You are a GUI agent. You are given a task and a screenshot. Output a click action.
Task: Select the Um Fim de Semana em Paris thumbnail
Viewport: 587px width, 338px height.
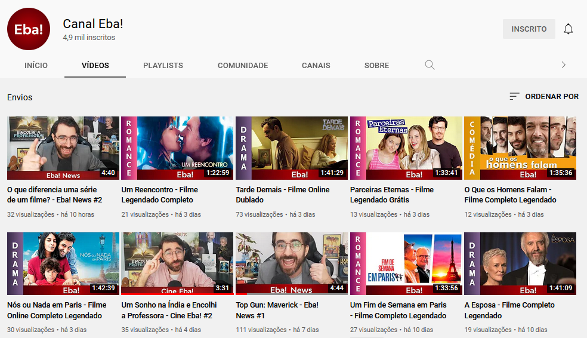coord(406,263)
